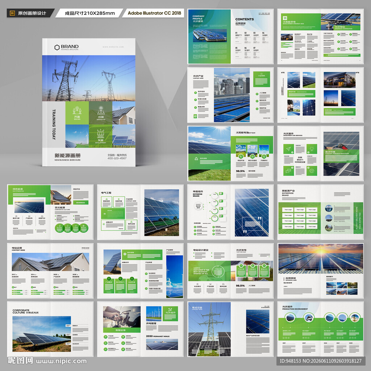Select the 光伏组件 PRODUCTION ENVIRONMENT heading
Screen dimensions: 371x371
click(x=295, y=308)
